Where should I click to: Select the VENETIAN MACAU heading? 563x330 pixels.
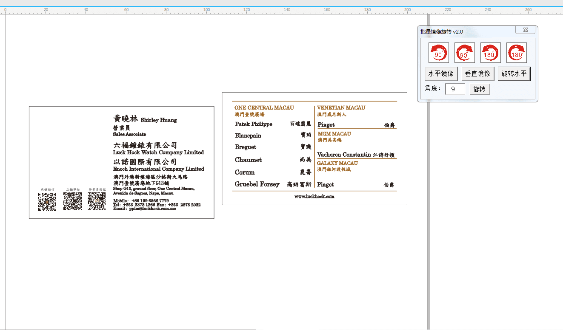(x=341, y=108)
